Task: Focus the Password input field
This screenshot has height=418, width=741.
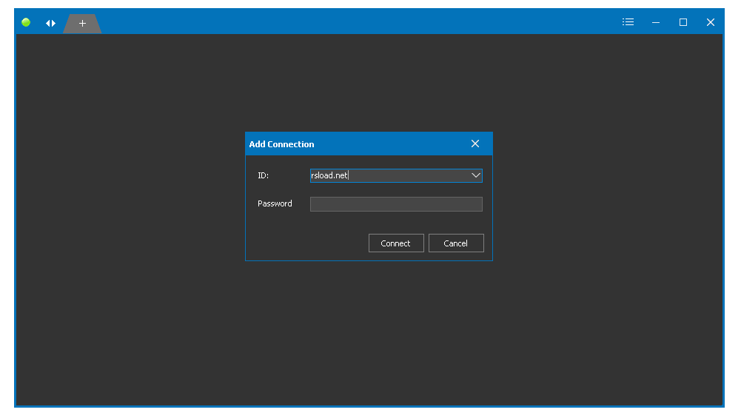Action: (x=396, y=204)
